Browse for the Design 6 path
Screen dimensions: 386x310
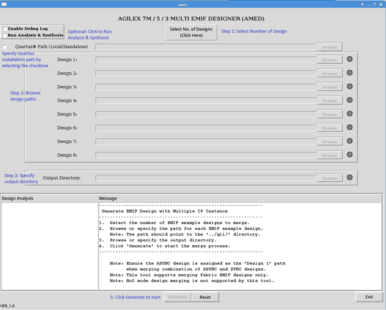click(x=330, y=128)
